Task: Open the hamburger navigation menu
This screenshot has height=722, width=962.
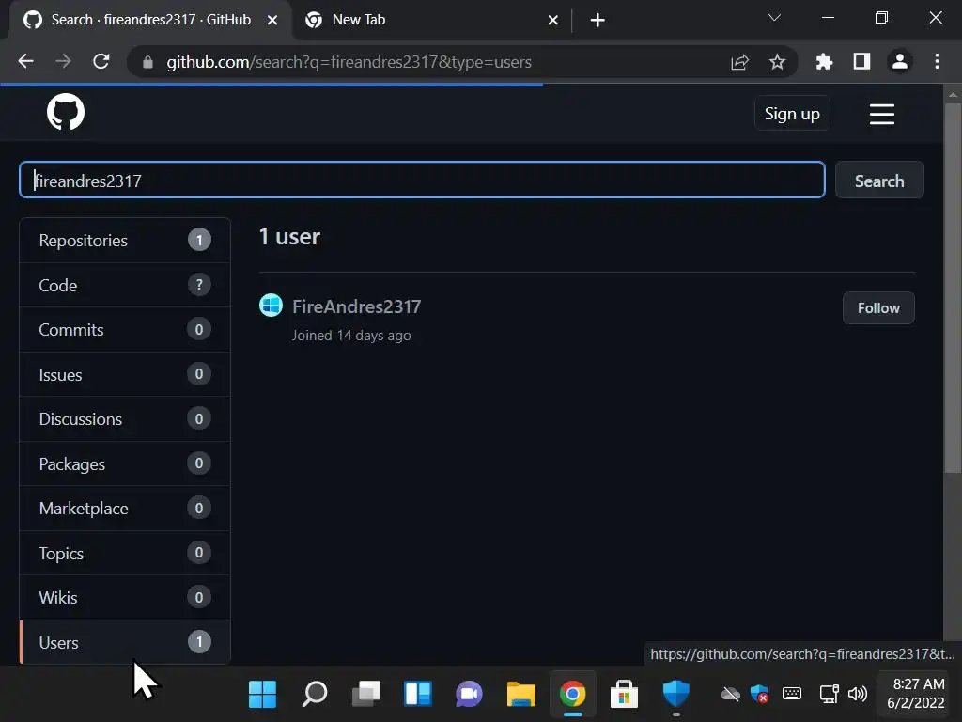Action: (881, 114)
